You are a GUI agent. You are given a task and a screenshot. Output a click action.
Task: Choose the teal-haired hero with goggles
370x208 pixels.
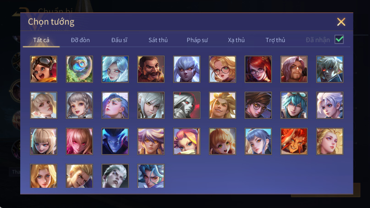(294, 105)
